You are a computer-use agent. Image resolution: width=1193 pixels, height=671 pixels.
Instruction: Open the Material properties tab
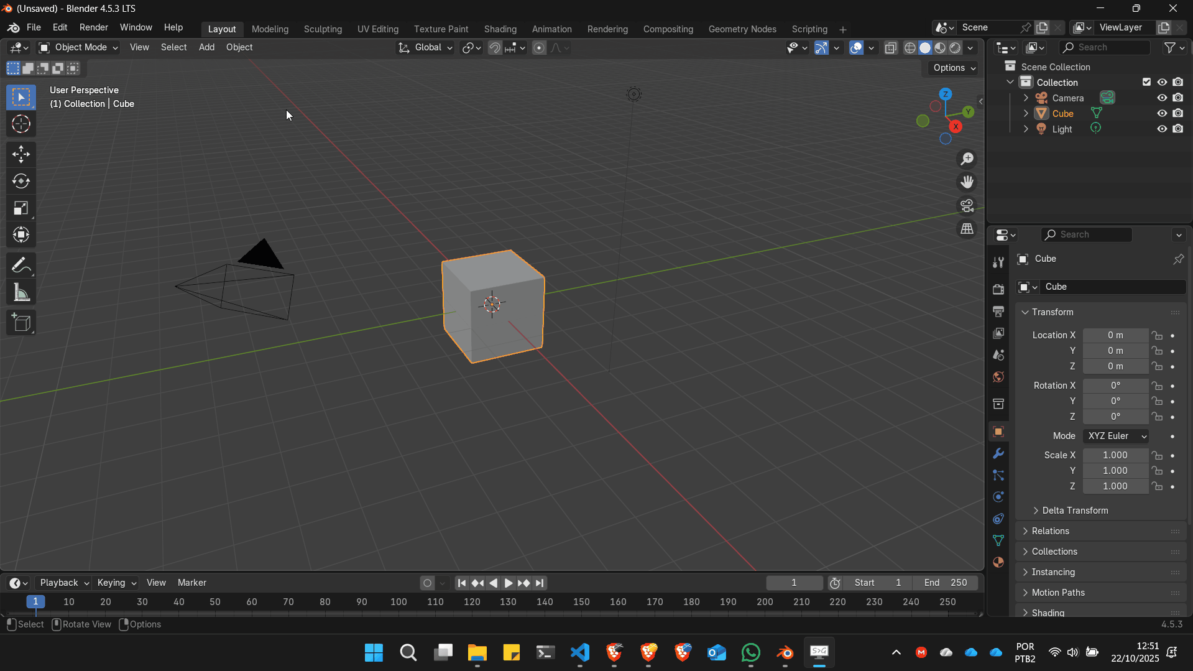click(x=998, y=562)
